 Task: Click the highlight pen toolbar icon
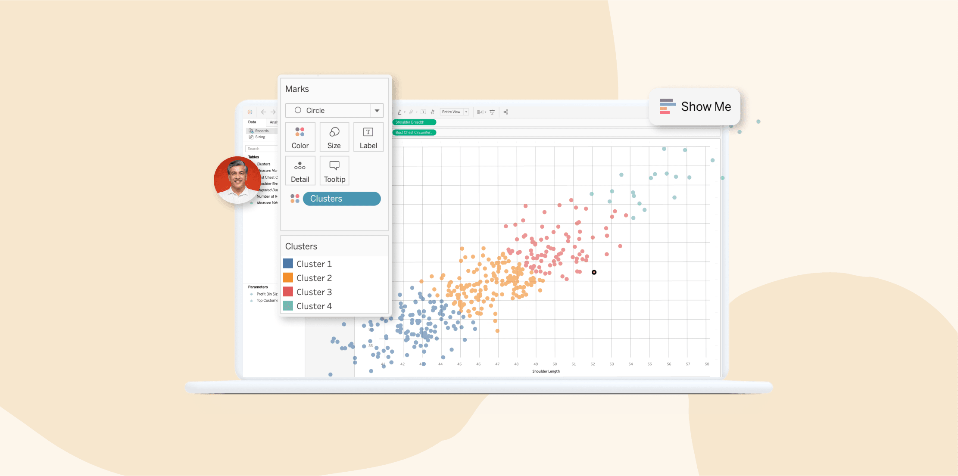point(399,112)
